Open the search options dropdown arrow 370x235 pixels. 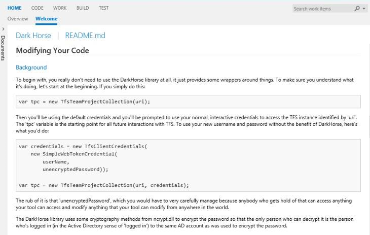tap(364, 9)
